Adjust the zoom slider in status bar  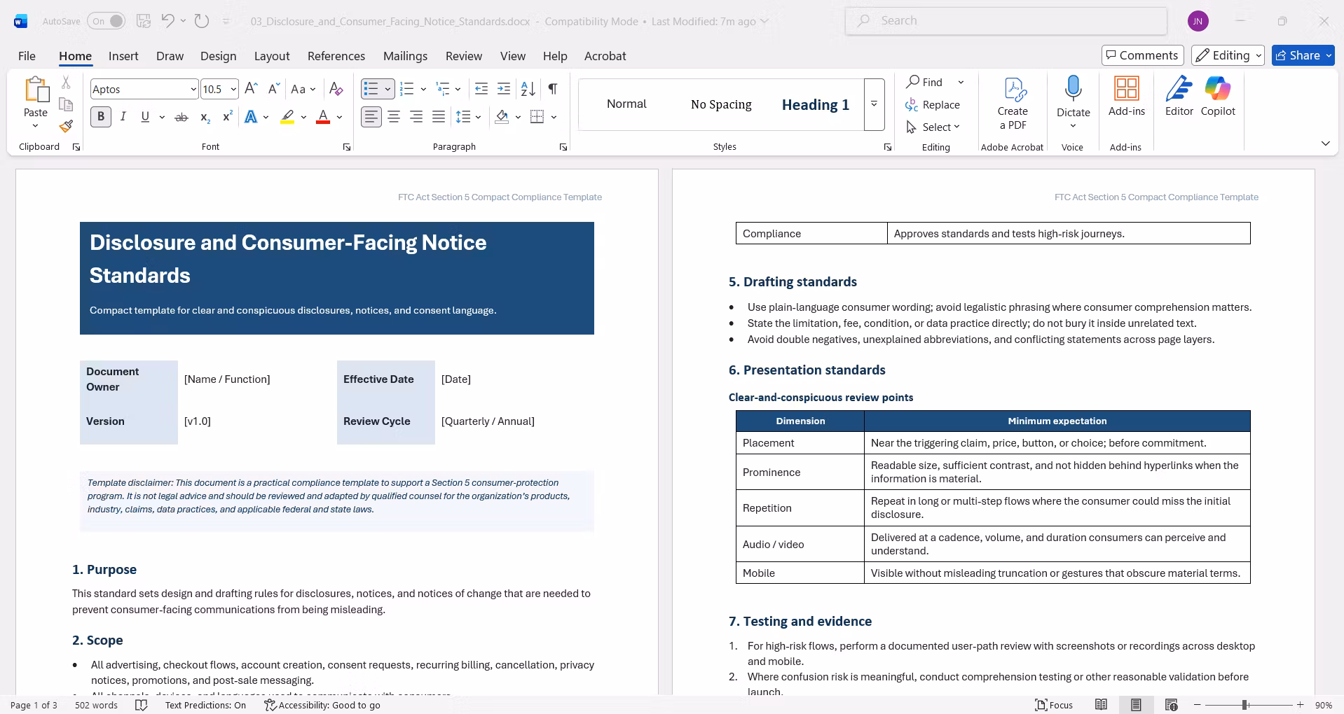click(x=1245, y=705)
